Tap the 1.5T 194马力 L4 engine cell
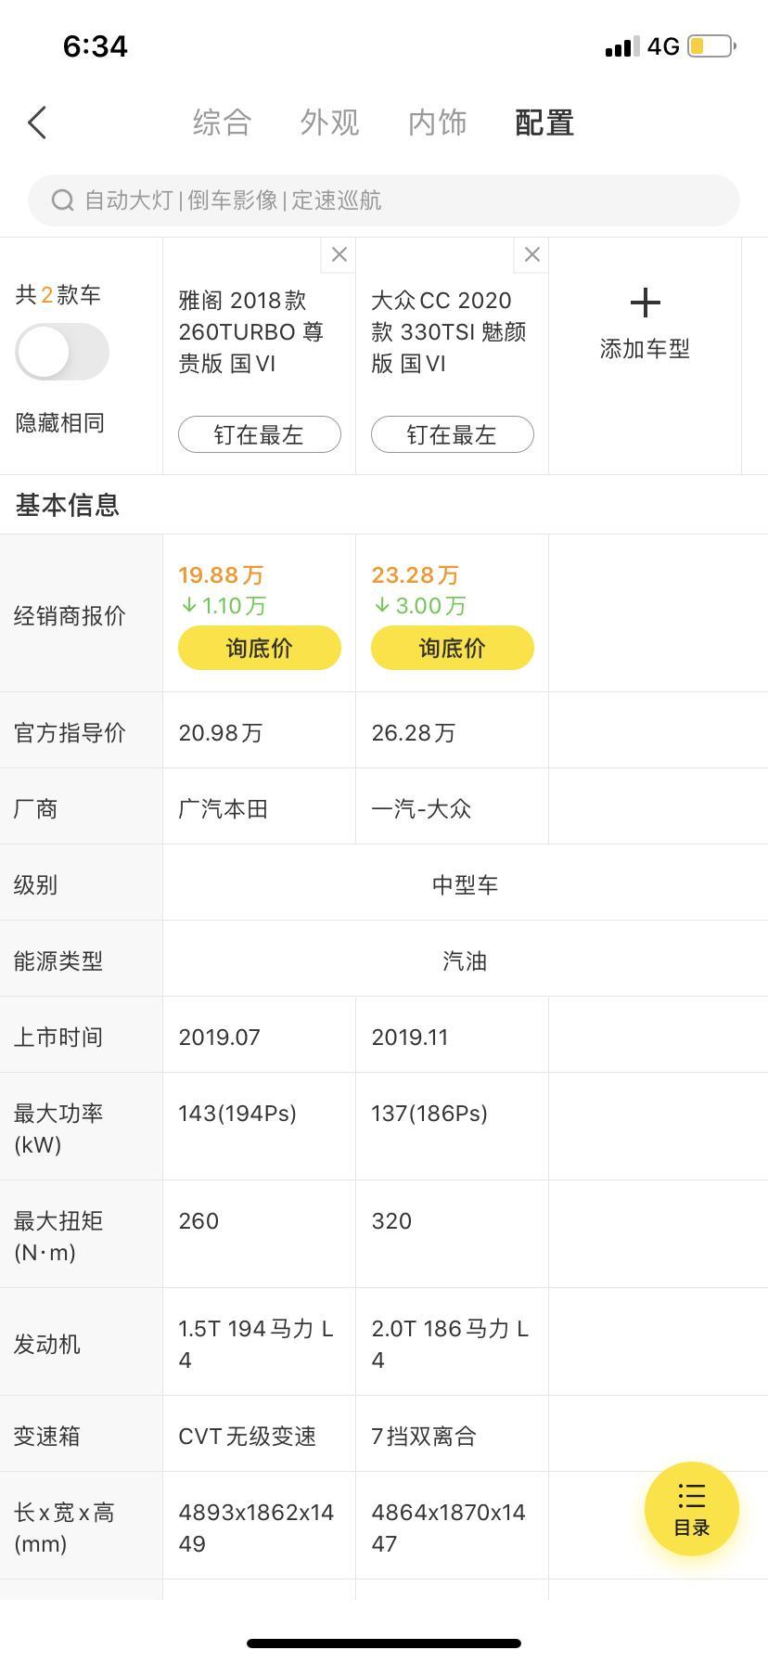Image resolution: width=768 pixels, height=1663 pixels. 260,1342
